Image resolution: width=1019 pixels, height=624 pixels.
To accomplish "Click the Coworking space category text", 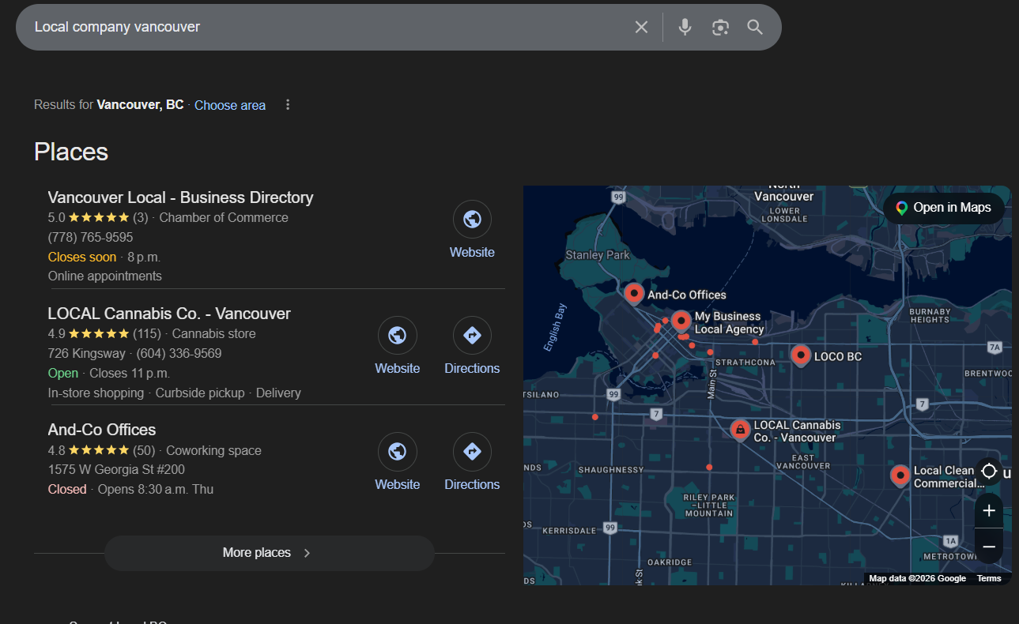I will 213,450.
